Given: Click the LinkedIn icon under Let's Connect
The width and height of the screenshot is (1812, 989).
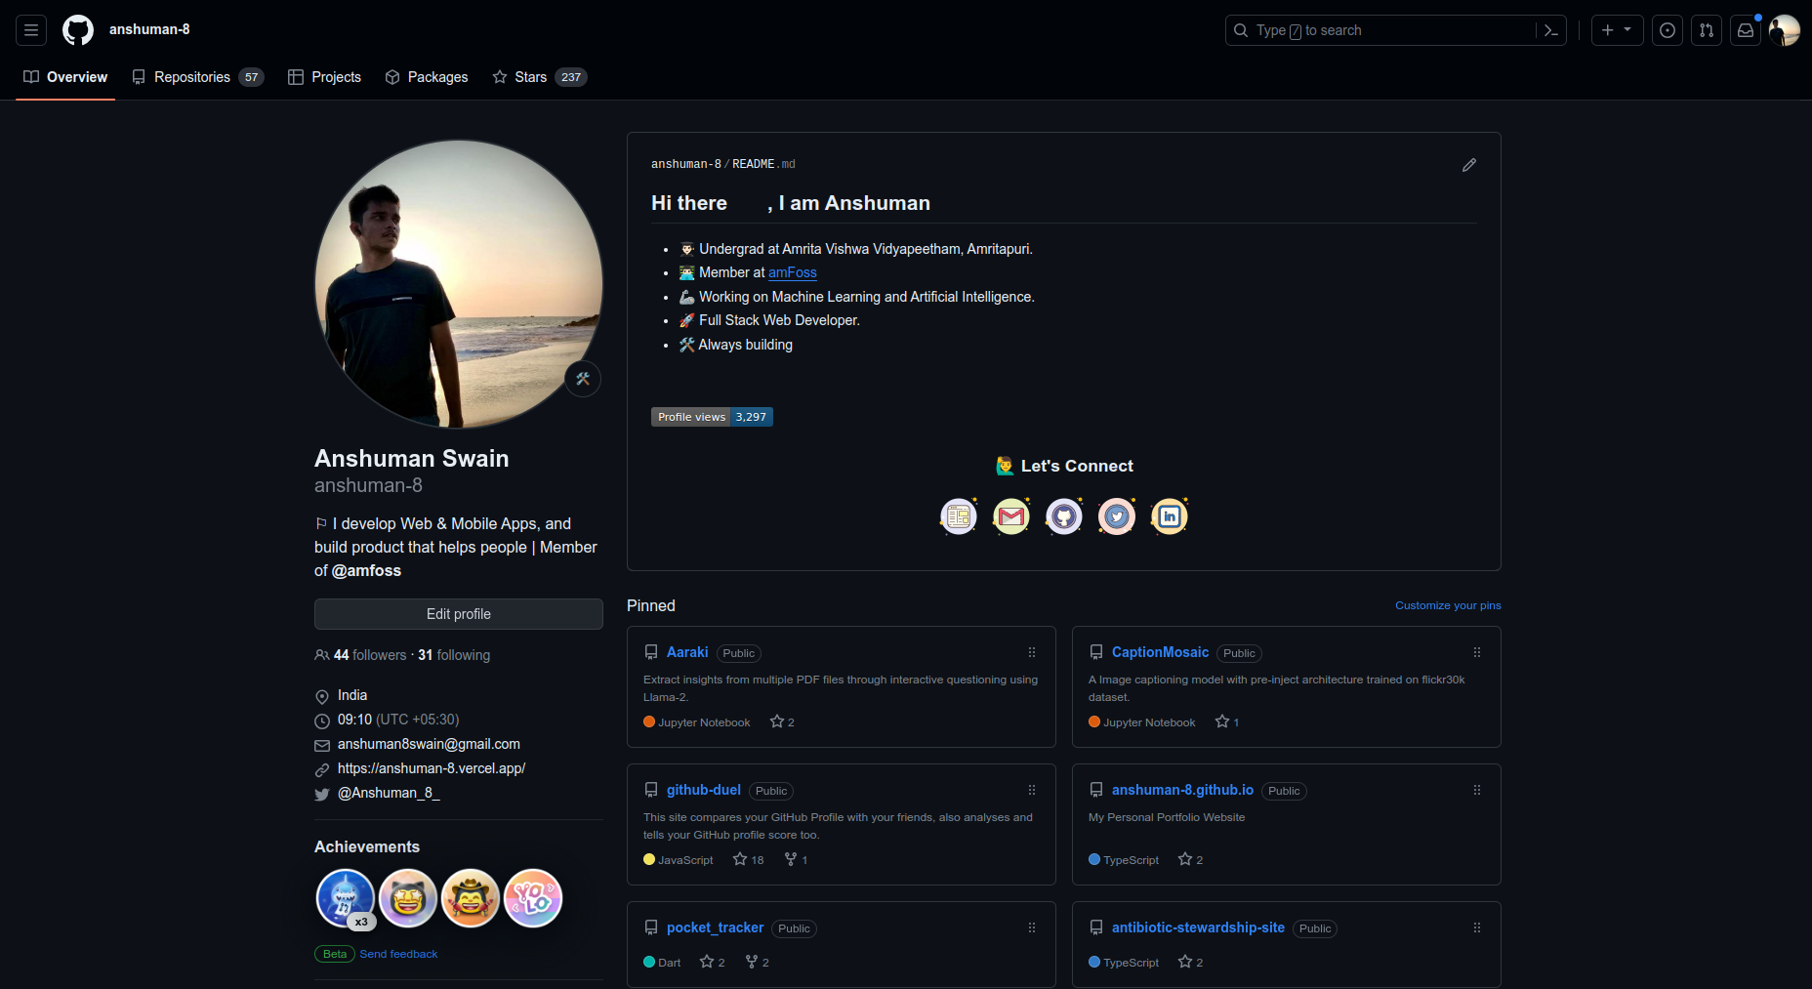Looking at the screenshot, I should pos(1170,516).
